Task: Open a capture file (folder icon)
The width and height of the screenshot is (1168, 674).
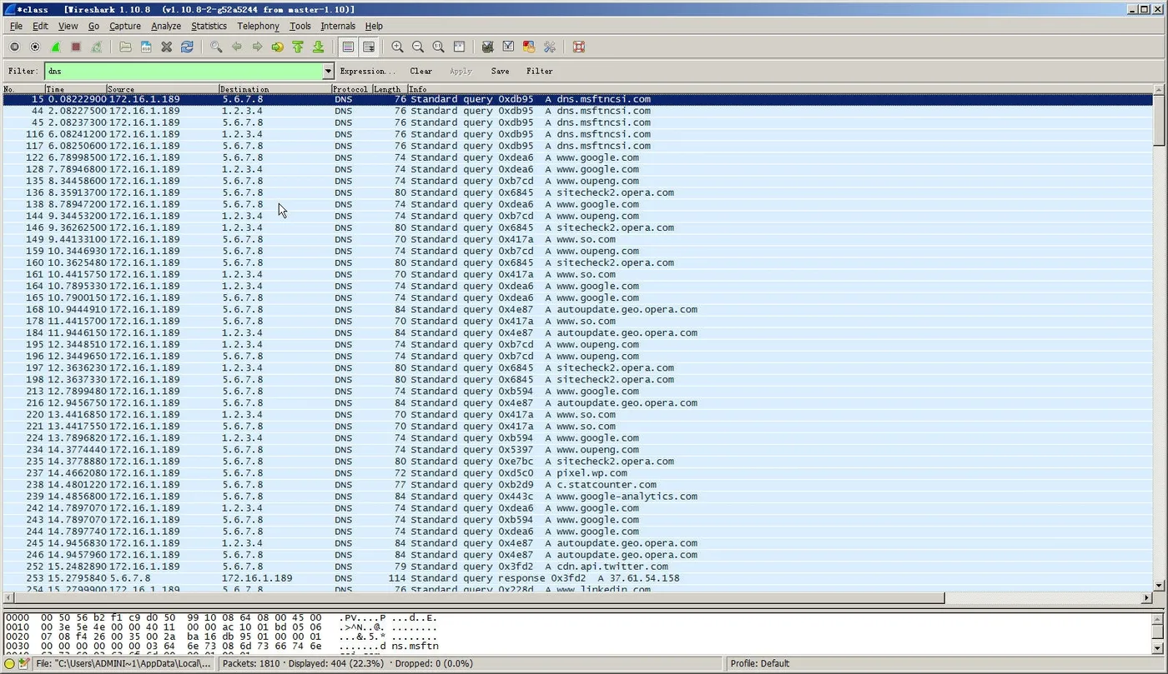Action: pos(125,47)
